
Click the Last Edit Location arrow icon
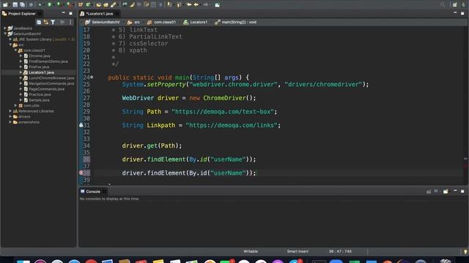point(189,4)
